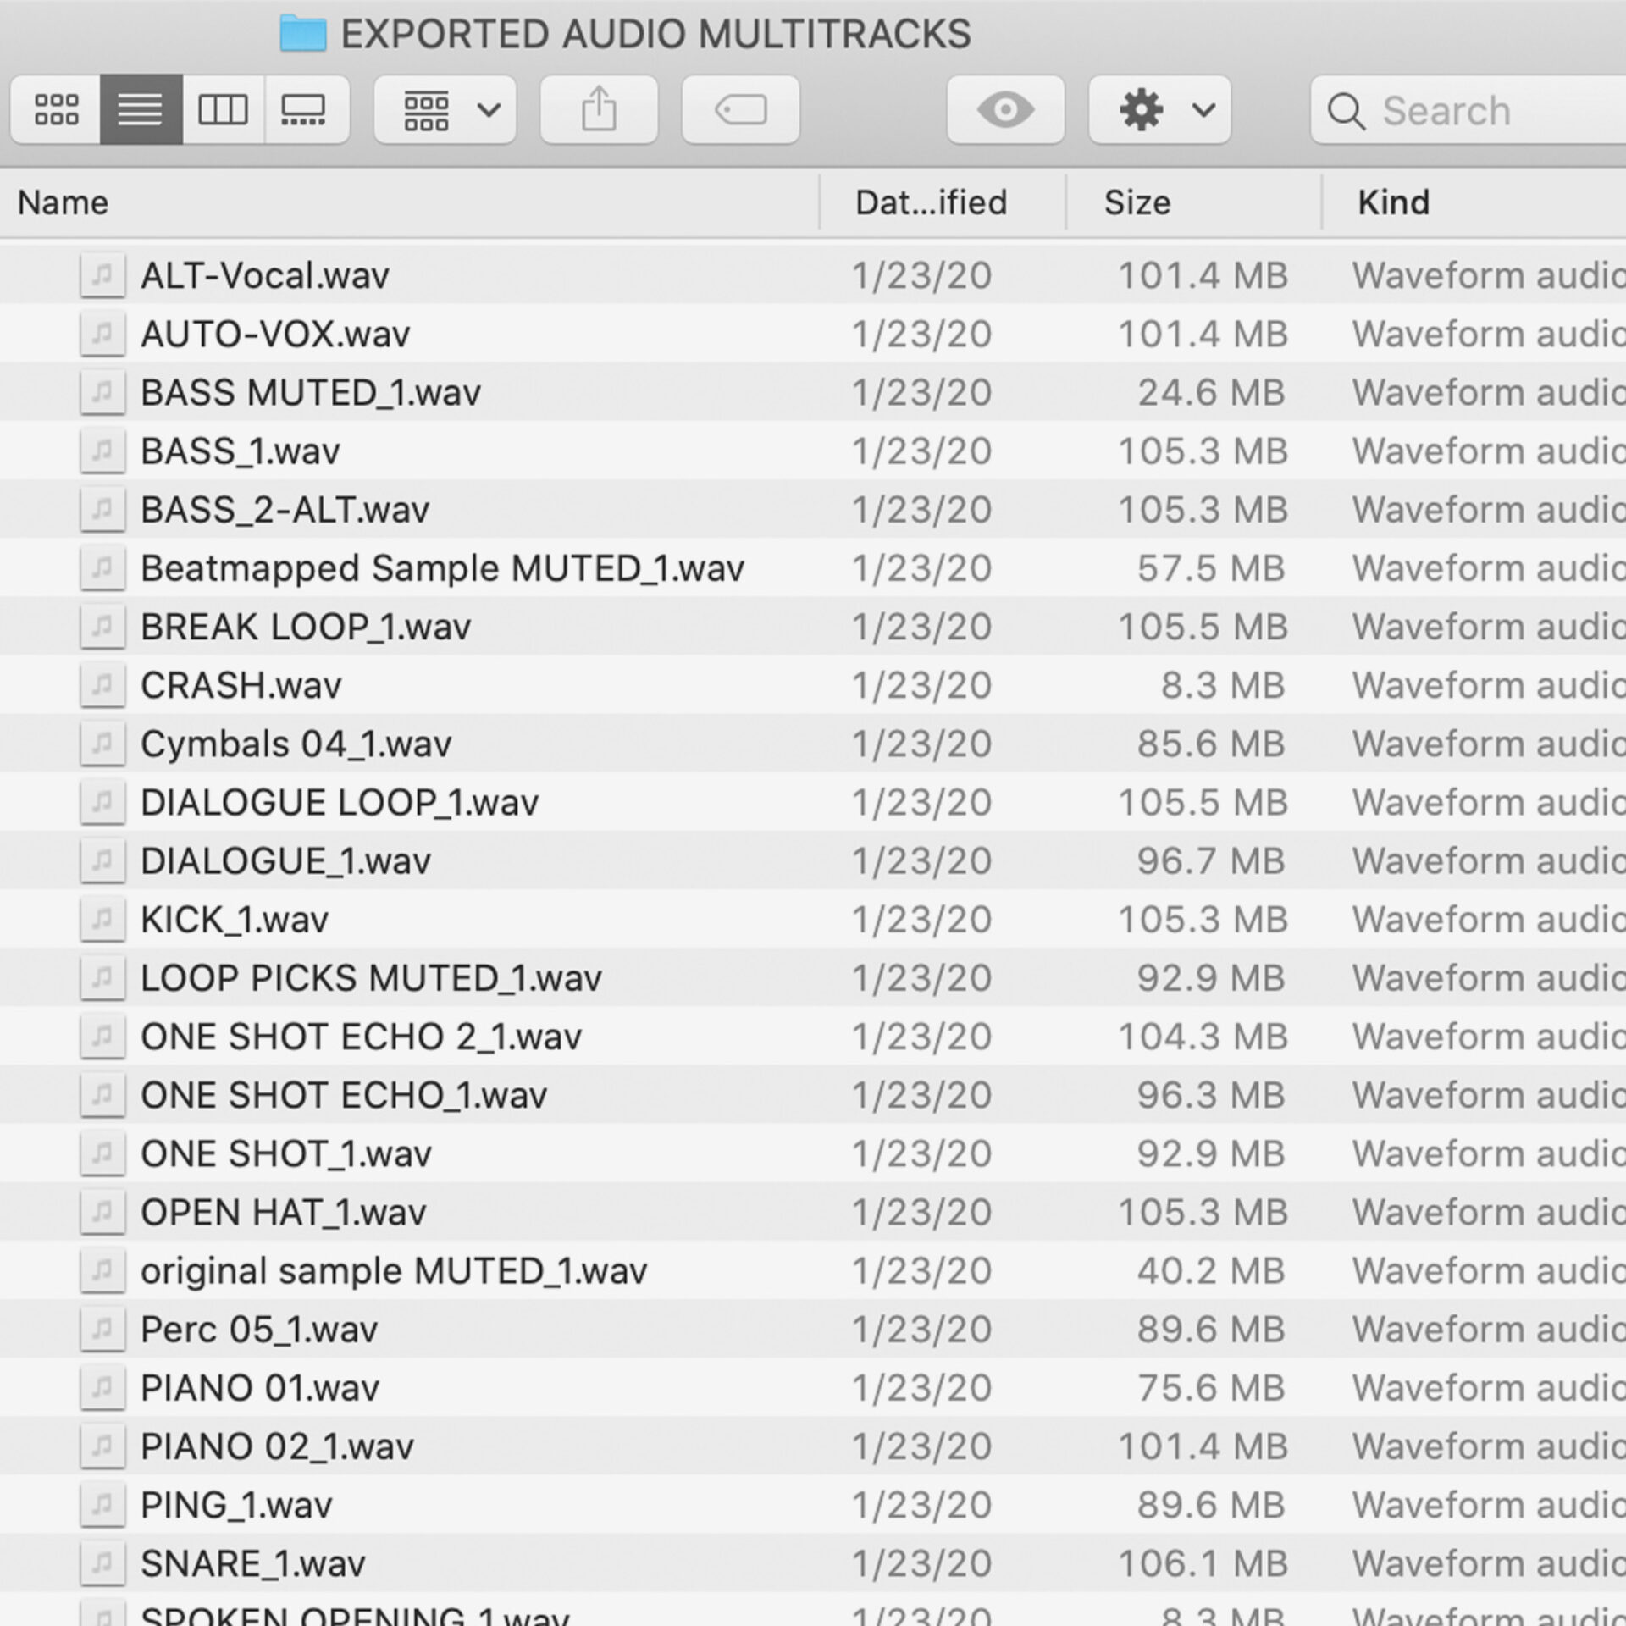
Task: Open the Share menu
Action: pos(599,109)
